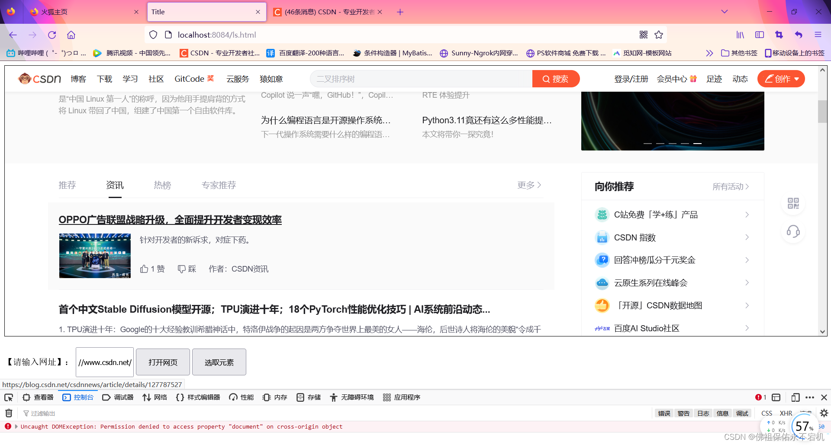Click 登录/注册 link
Screen dimensions: 831x445
pos(631,79)
